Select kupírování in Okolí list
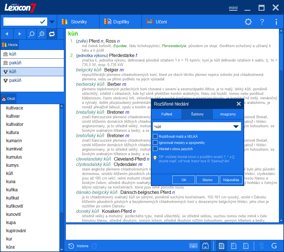 pos(16,231)
